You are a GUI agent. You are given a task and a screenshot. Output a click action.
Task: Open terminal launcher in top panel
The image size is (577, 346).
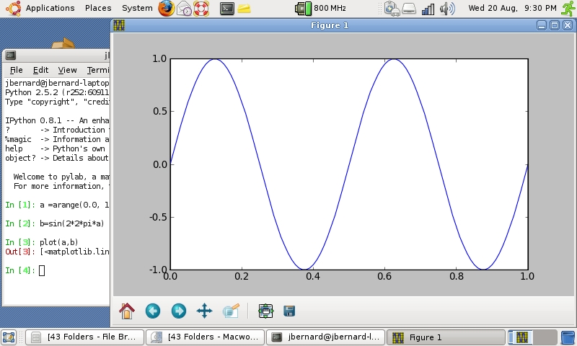226,9
